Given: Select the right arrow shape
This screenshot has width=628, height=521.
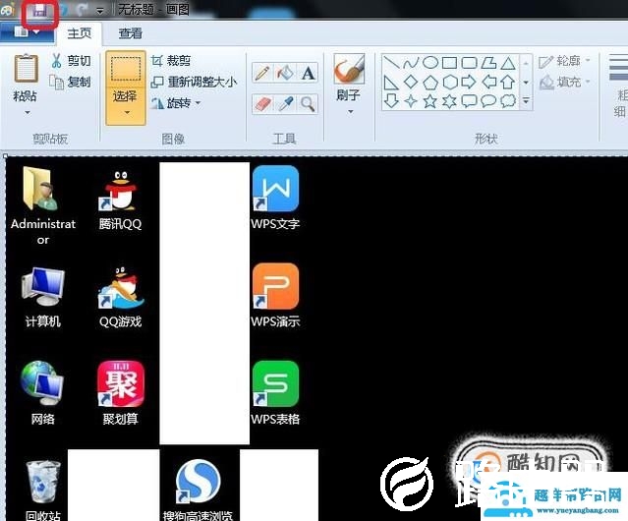Looking at the screenshot, I should point(469,83).
